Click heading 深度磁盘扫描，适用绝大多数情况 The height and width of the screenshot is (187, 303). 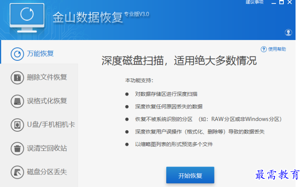tap(179, 61)
